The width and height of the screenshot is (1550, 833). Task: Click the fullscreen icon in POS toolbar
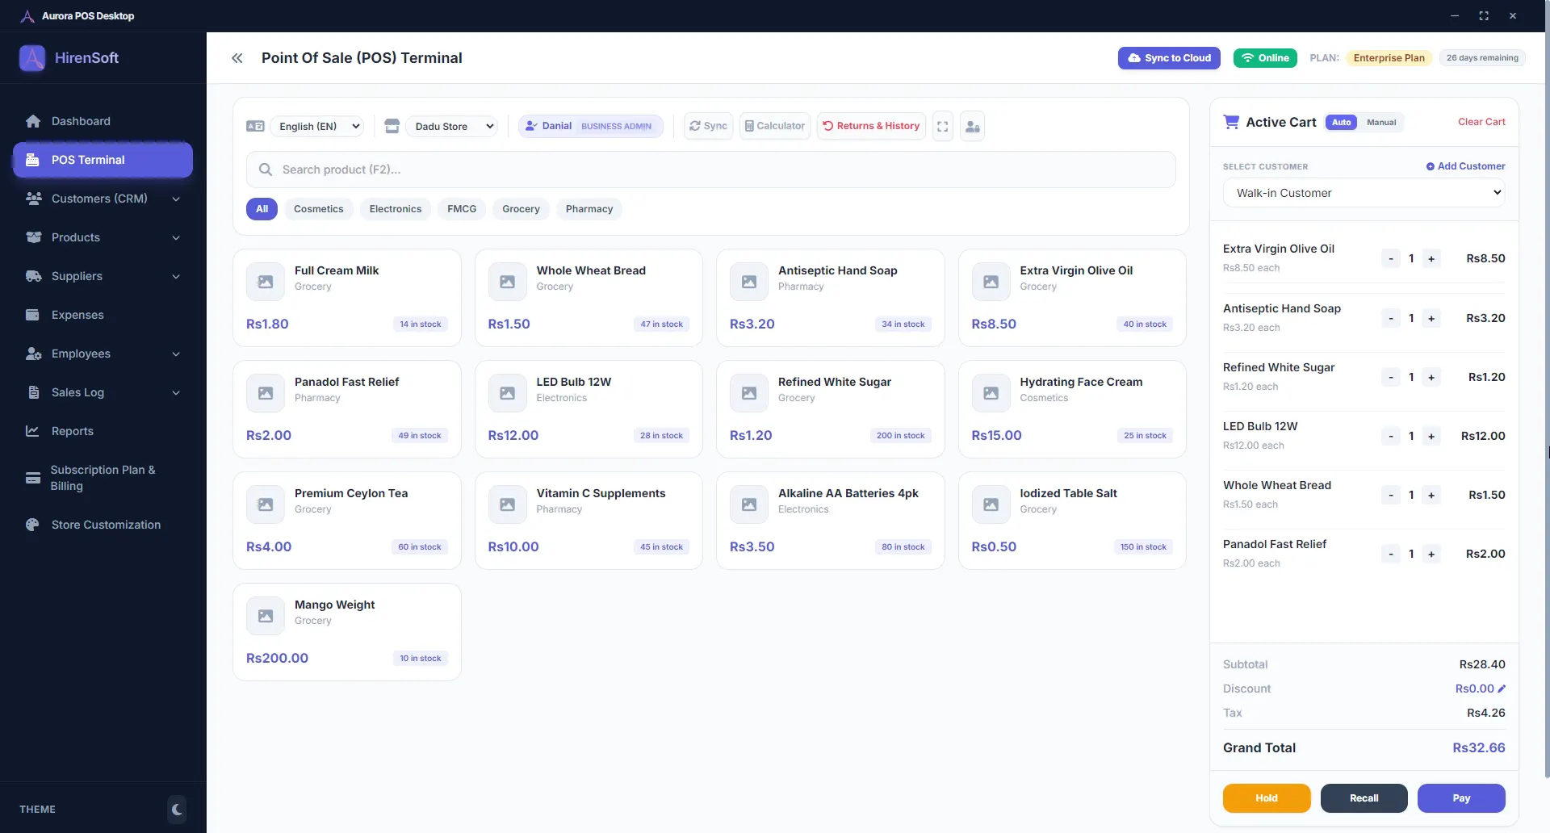click(942, 126)
